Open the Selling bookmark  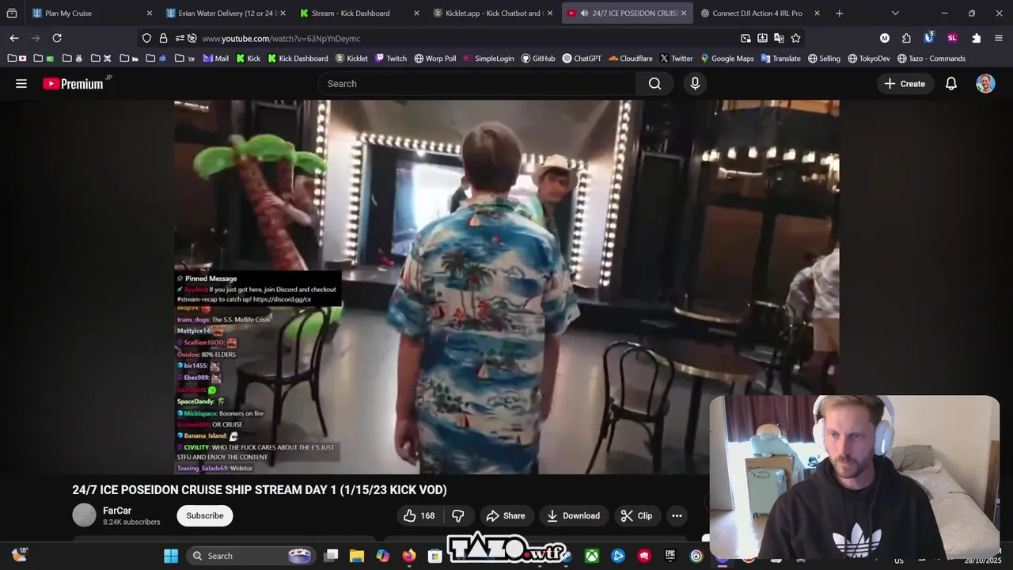[824, 58]
